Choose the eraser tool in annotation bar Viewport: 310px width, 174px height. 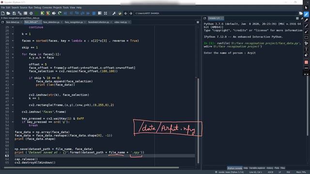click(x=306, y=55)
